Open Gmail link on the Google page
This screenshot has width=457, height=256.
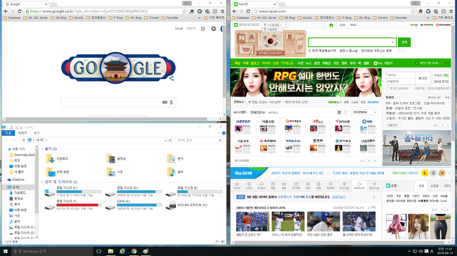179,29
